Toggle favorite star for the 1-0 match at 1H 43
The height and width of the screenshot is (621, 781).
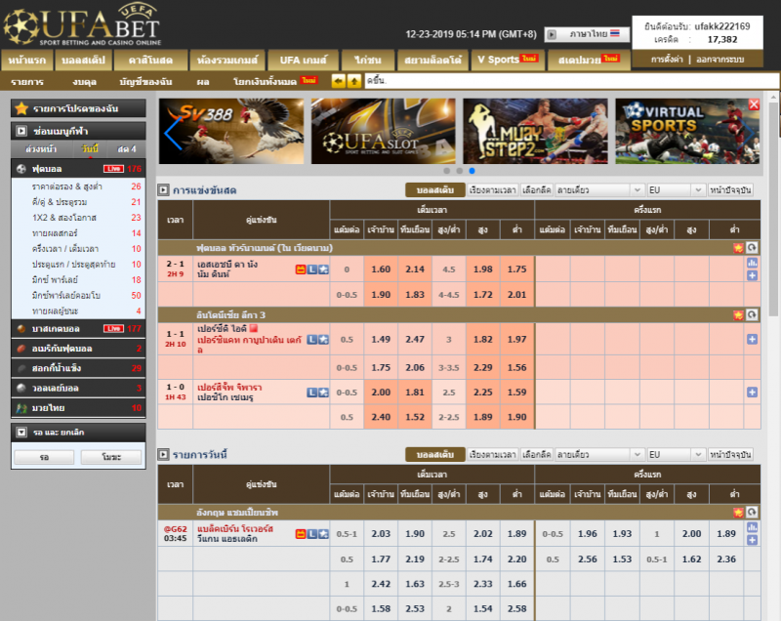324,393
